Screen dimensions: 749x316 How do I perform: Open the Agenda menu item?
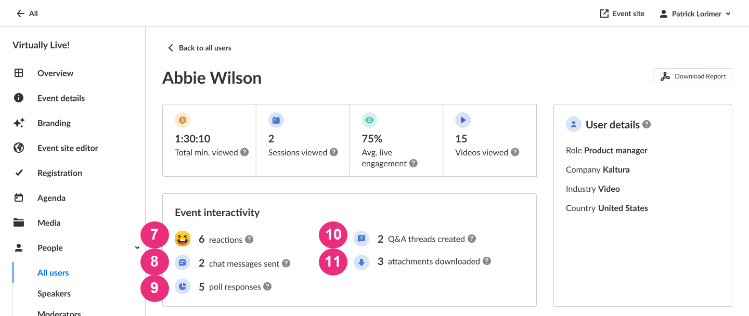[x=51, y=198]
